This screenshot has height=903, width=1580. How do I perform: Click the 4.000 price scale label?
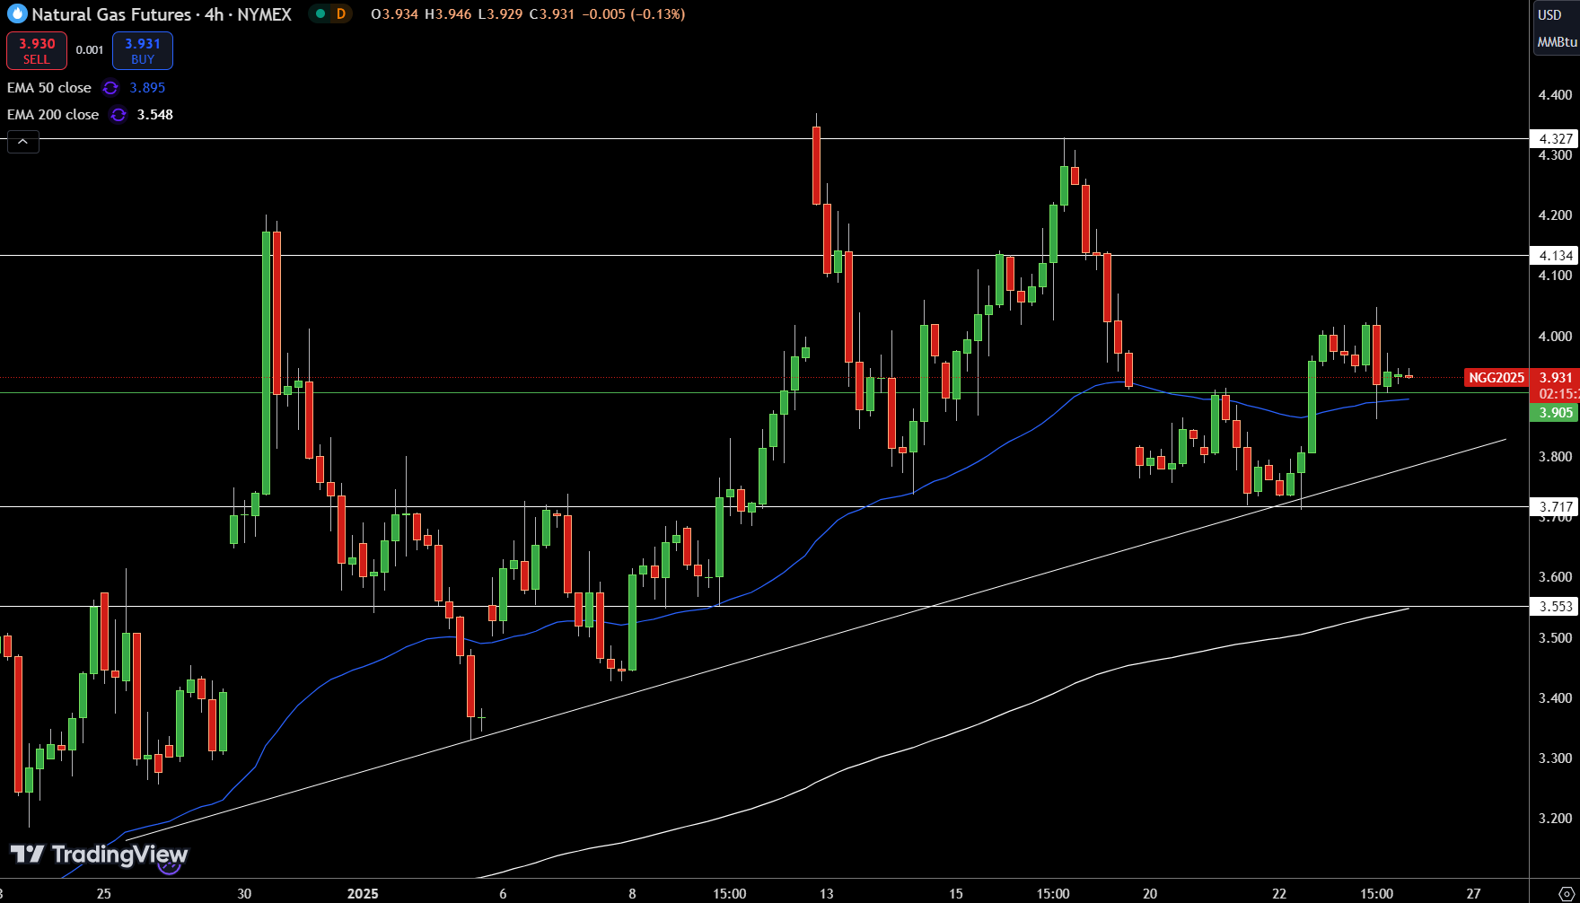[1555, 337]
